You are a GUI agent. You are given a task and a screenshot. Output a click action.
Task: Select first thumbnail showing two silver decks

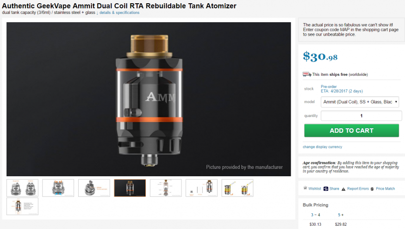click(x=23, y=188)
